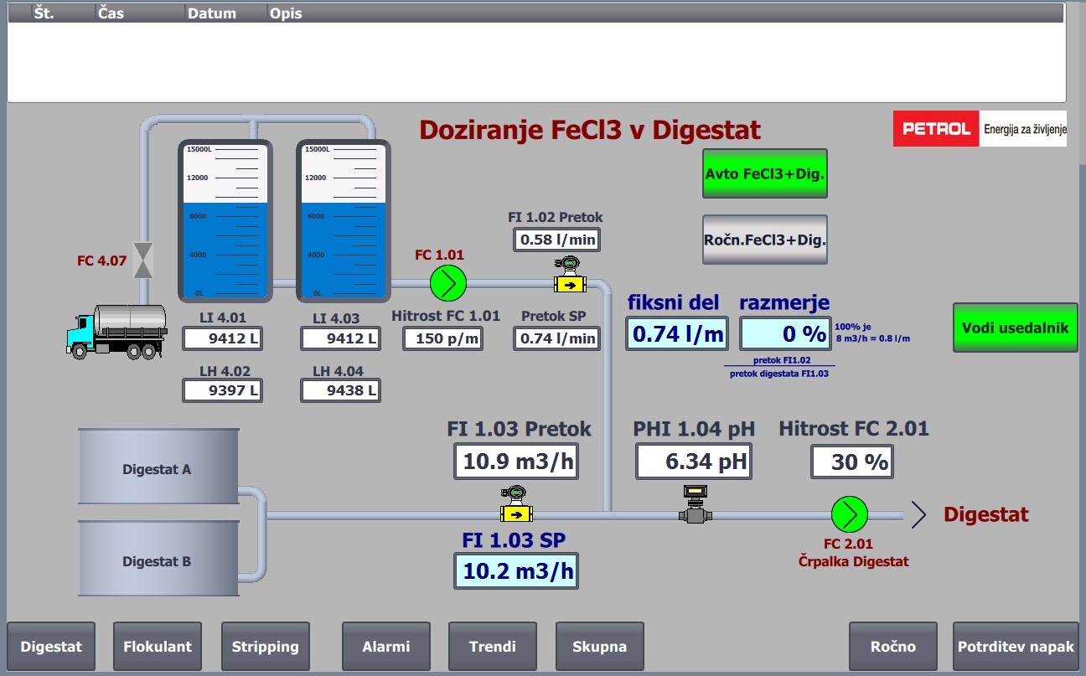
Task: Click the razmerje percentage field
Action: tap(785, 334)
